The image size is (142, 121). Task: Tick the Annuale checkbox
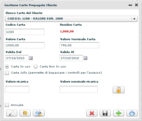coord(7,105)
